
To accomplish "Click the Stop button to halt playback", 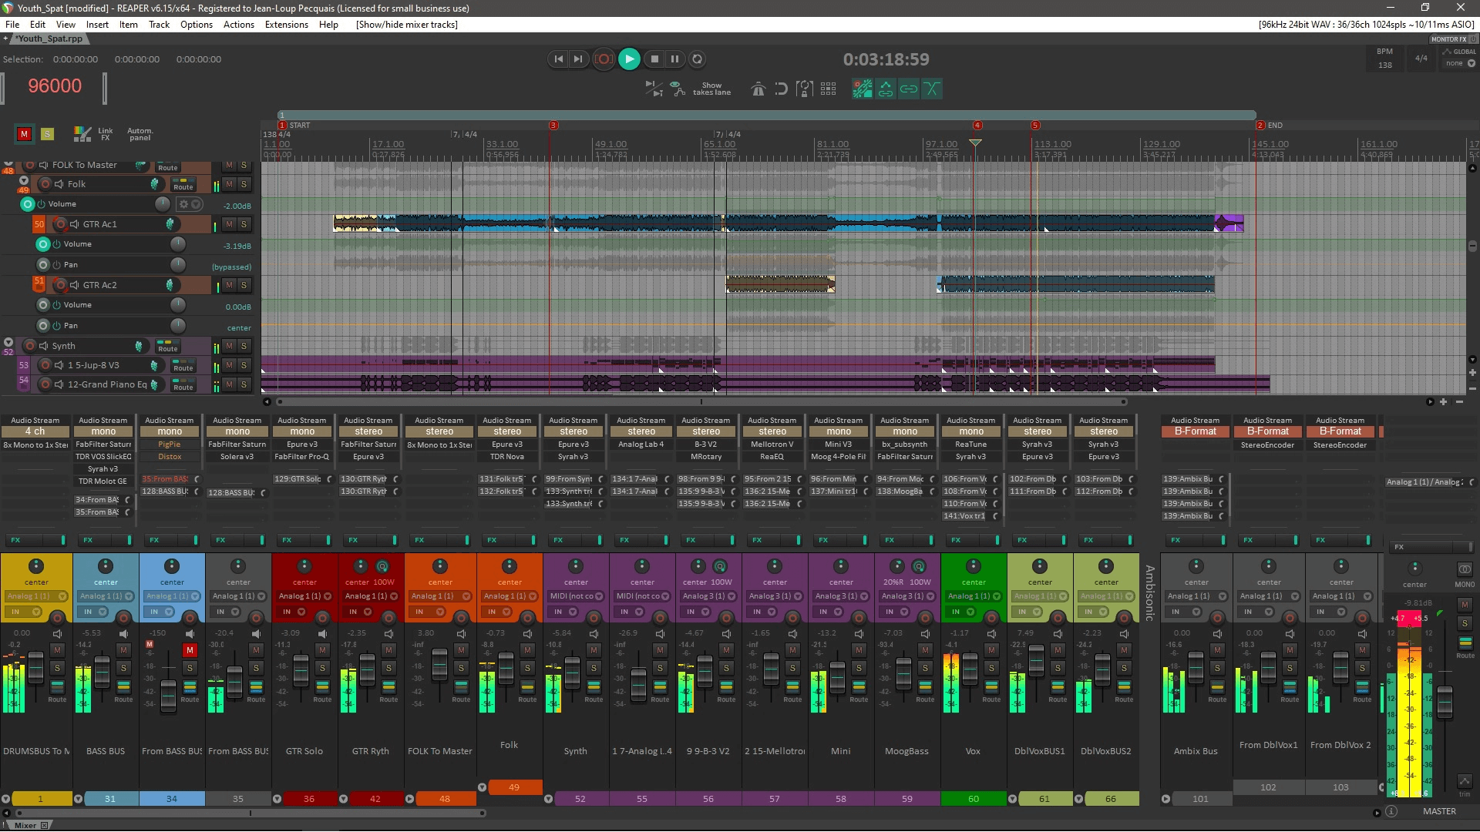I will (653, 58).
